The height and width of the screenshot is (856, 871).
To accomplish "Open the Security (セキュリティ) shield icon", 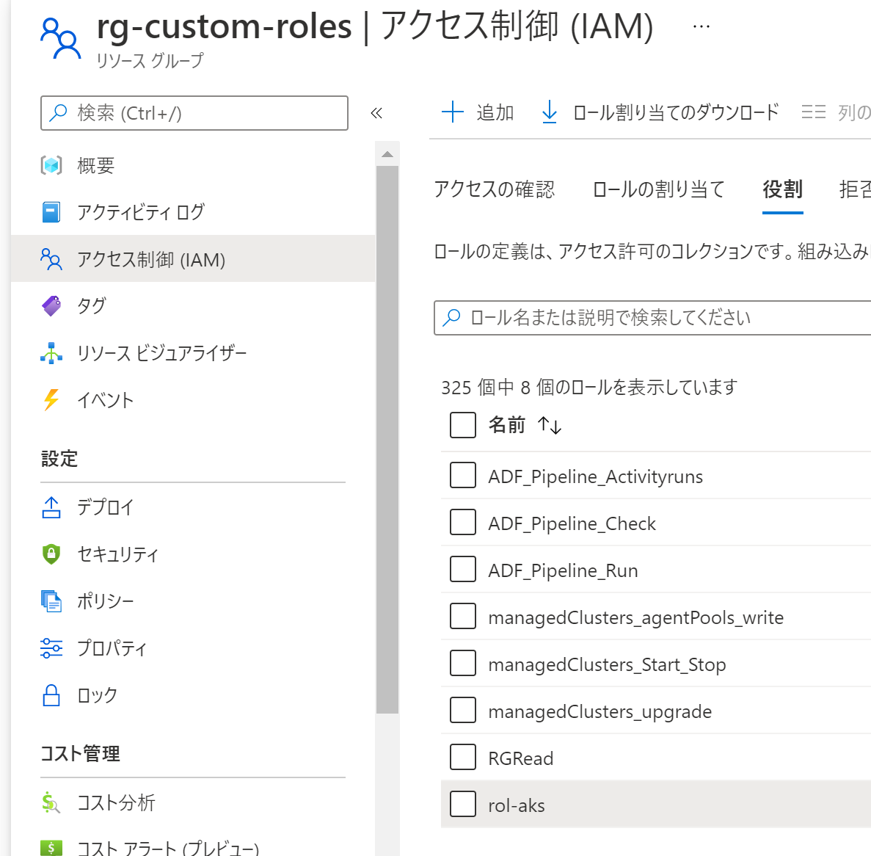I will point(51,554).
